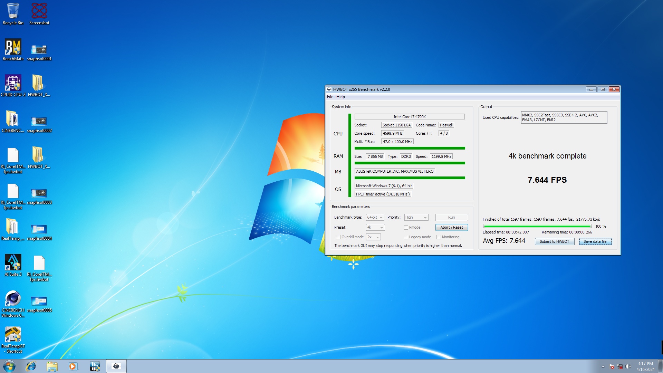Screen dimensions: 663x373
Task: Click the Core speed 4698.9 MHz field
Action: pyautogui.click(x=393, y=133)
